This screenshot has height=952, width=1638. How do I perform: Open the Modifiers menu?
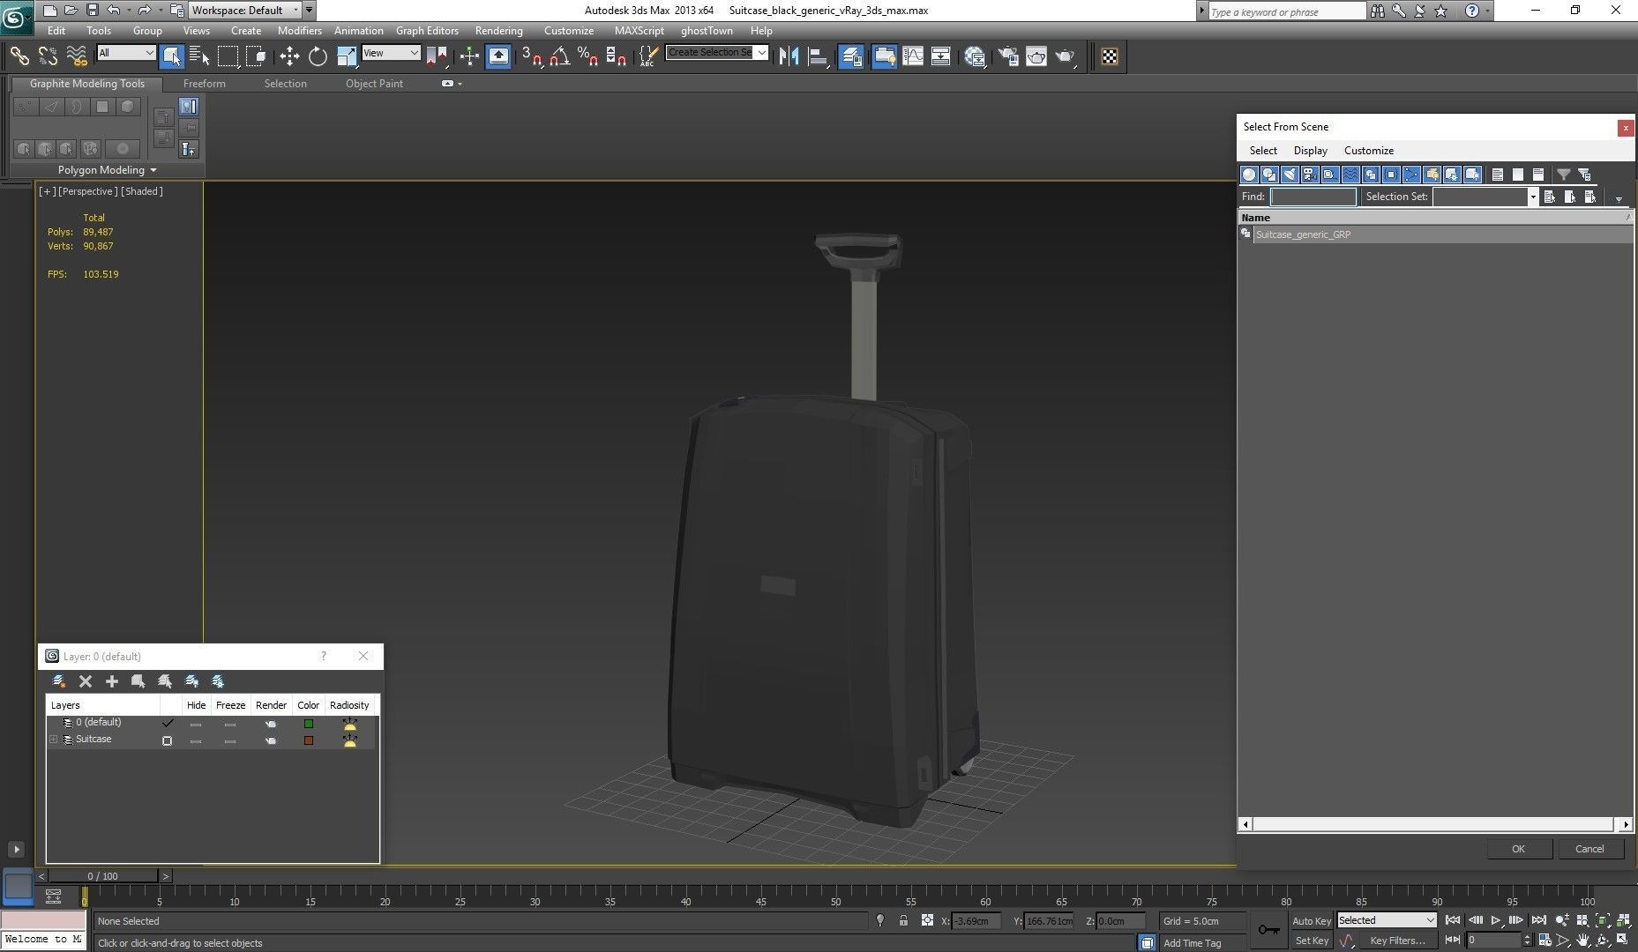(x=299, y=30)
